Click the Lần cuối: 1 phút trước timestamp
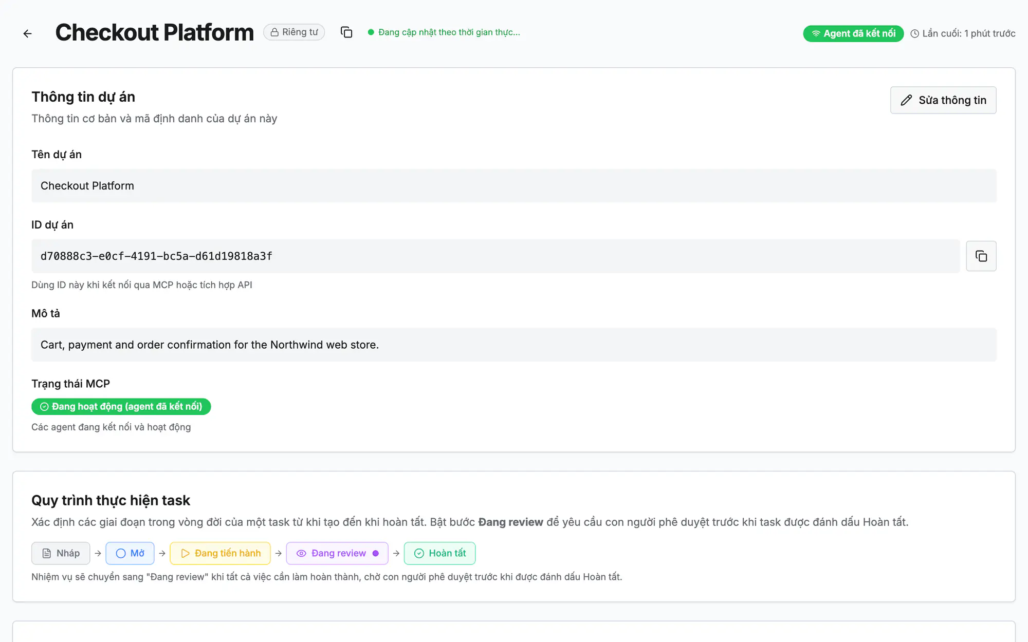Viewport: 1028px width, 642px height. (963, 33)
